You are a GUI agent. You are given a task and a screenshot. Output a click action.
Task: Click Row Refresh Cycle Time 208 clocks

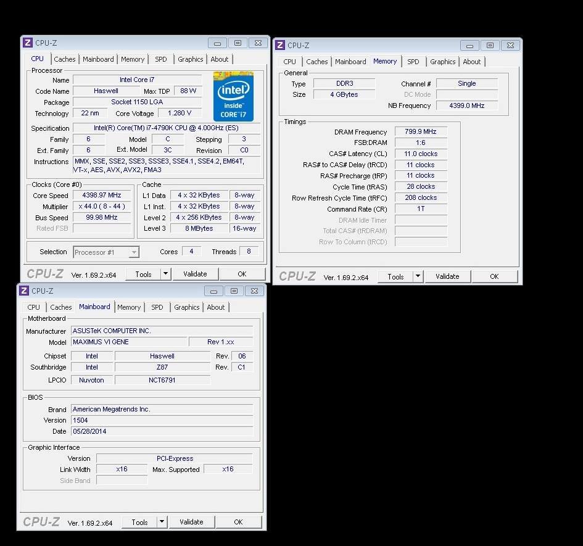[421, 197]
